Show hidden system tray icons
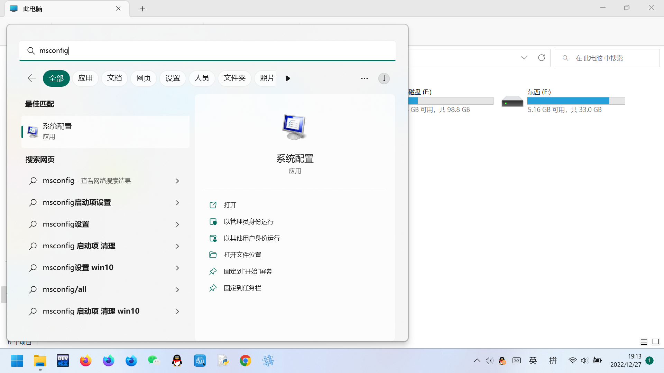 coord(477,361)
